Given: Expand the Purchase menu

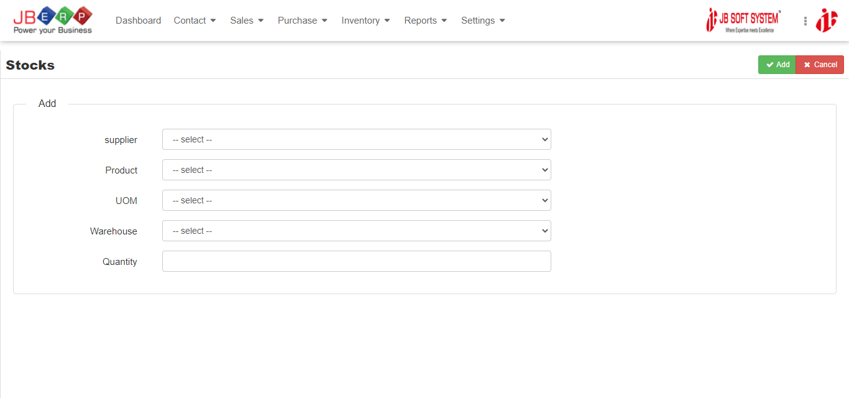Looking at the screenshot, I should tap(302, 21).
